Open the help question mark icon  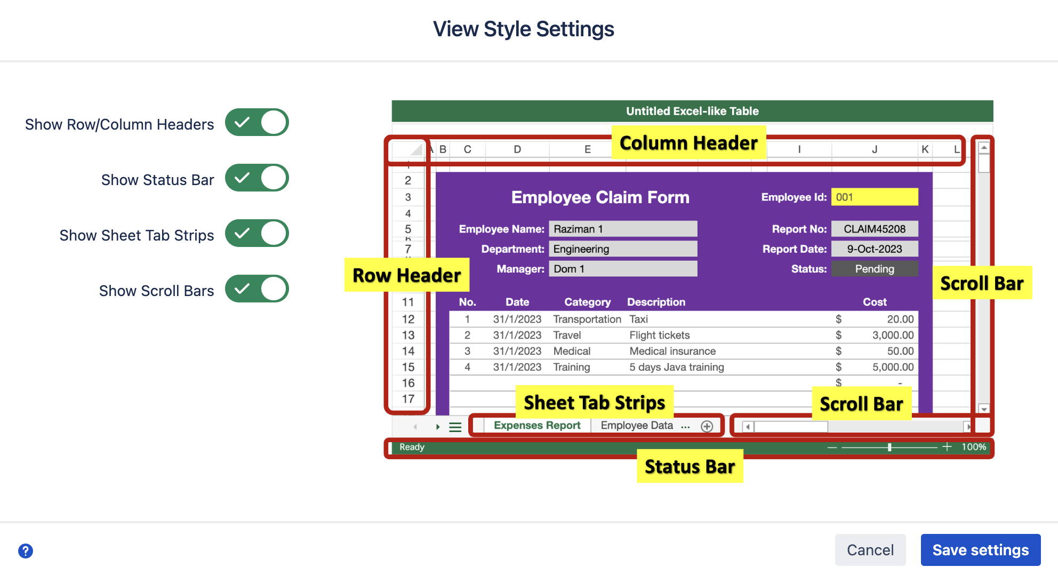pos(26,550)
